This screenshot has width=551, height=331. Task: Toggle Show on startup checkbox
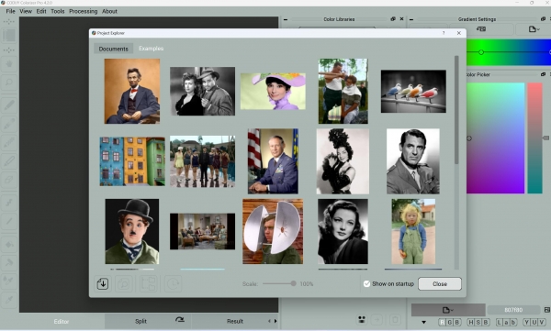(x=366, y=283)
